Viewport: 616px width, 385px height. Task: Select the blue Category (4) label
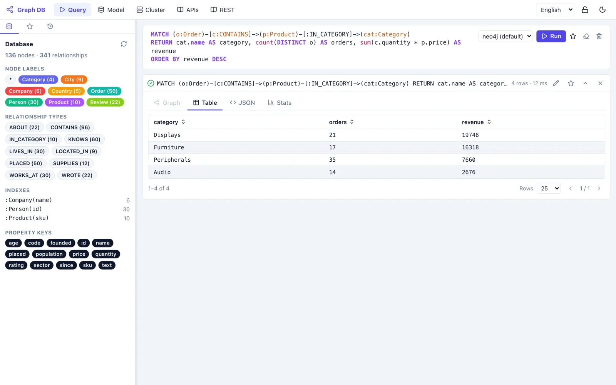[x=38, y=80]
